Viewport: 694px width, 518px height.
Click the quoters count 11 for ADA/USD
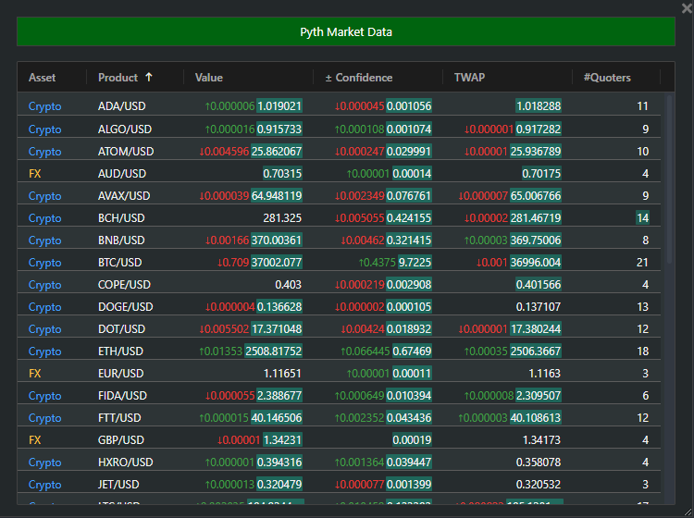(x=643, y=106)
